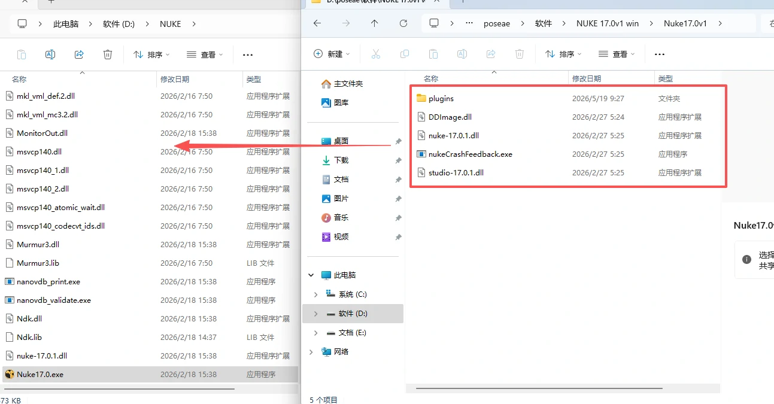Open the Sort (排序) dropdown in left window

pos(151,54)
